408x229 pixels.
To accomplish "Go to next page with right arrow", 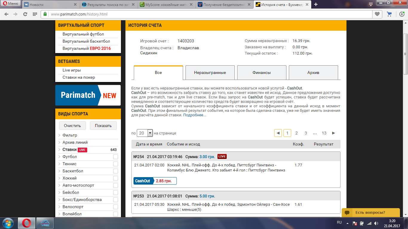I will 334,133.
